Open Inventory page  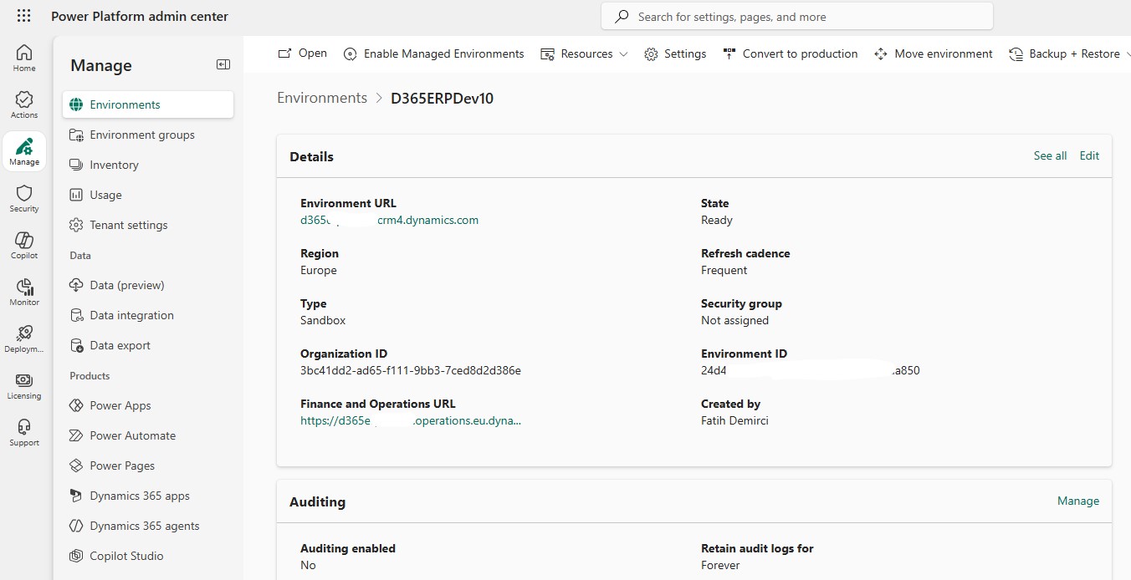pyautogui.click(x=148, y=165)
